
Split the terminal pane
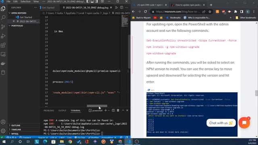pos(113,110)
